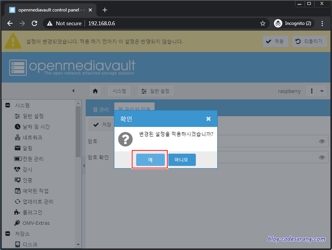332x250 pixels.
Task: Click the sidebar scrollbar down arrow
Action: [x=78, y=245]
